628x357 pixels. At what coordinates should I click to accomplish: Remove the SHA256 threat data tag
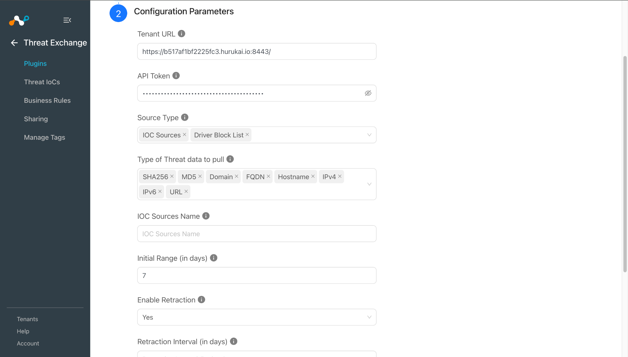point(172,176)
